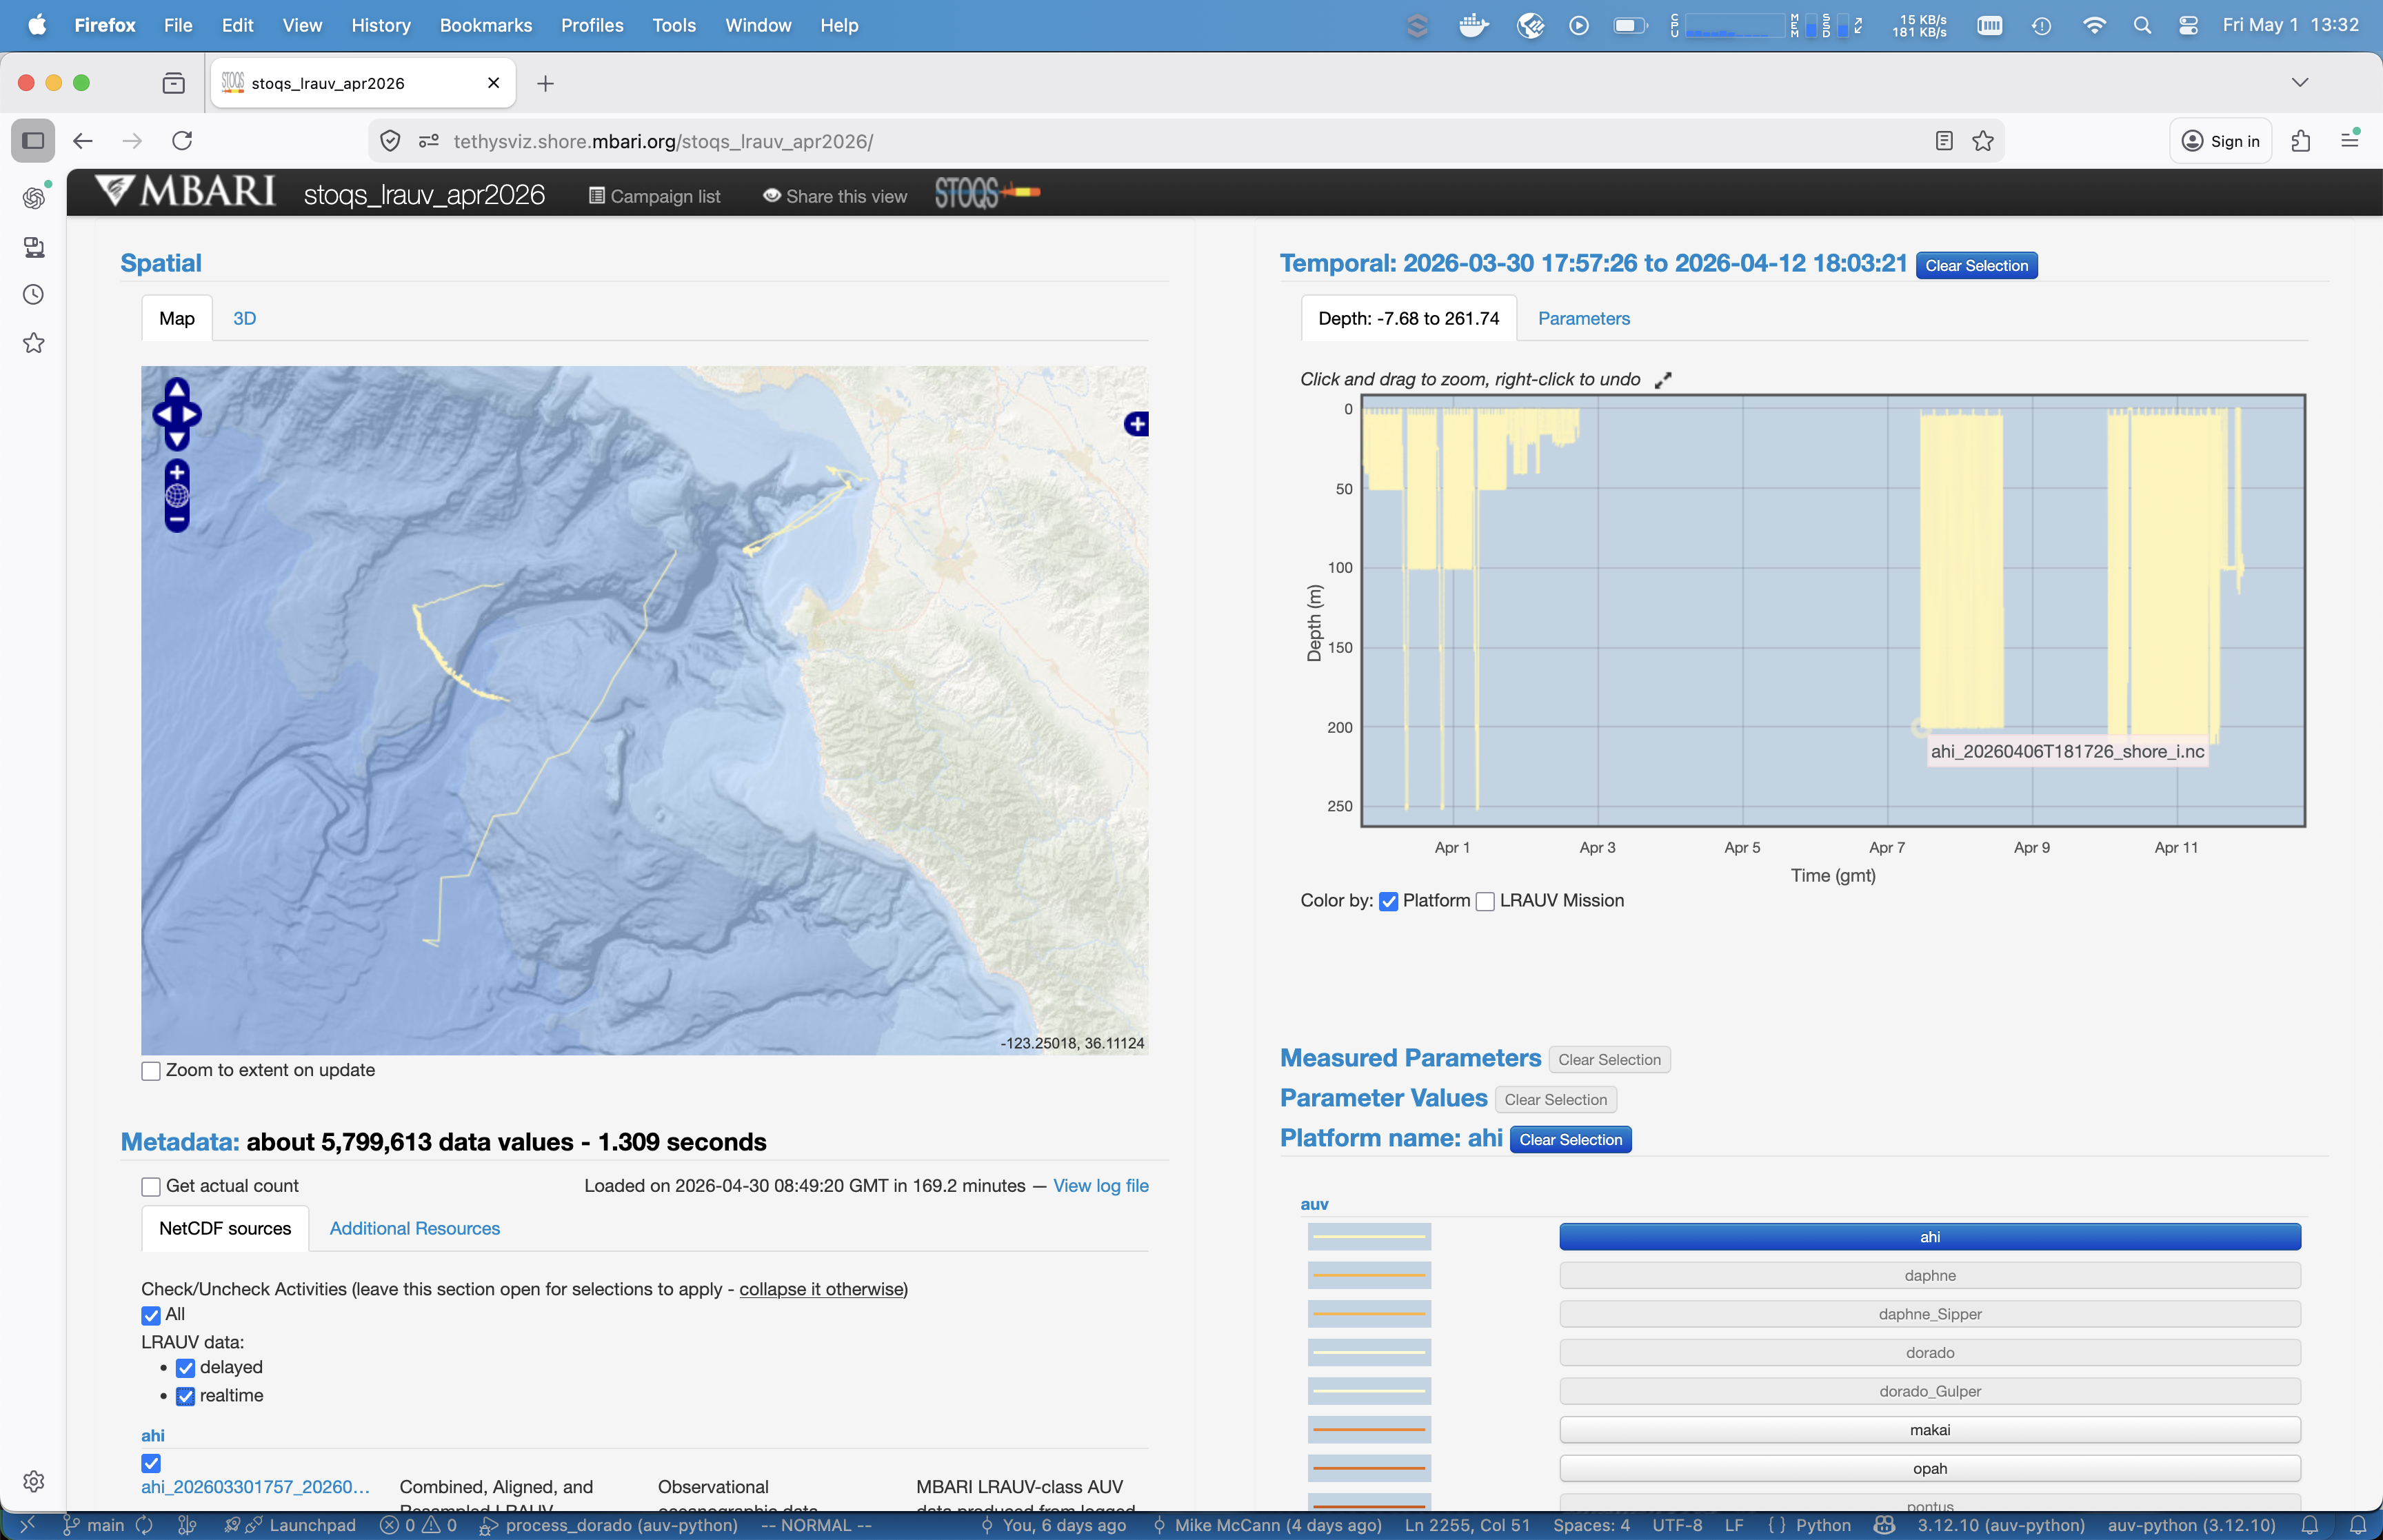Image resolution: width=2383 pixels, height=1540 pixels.
Task: Uncheck the delayed LRAUV data checkbox
Action: click(x=185, y=1368)
